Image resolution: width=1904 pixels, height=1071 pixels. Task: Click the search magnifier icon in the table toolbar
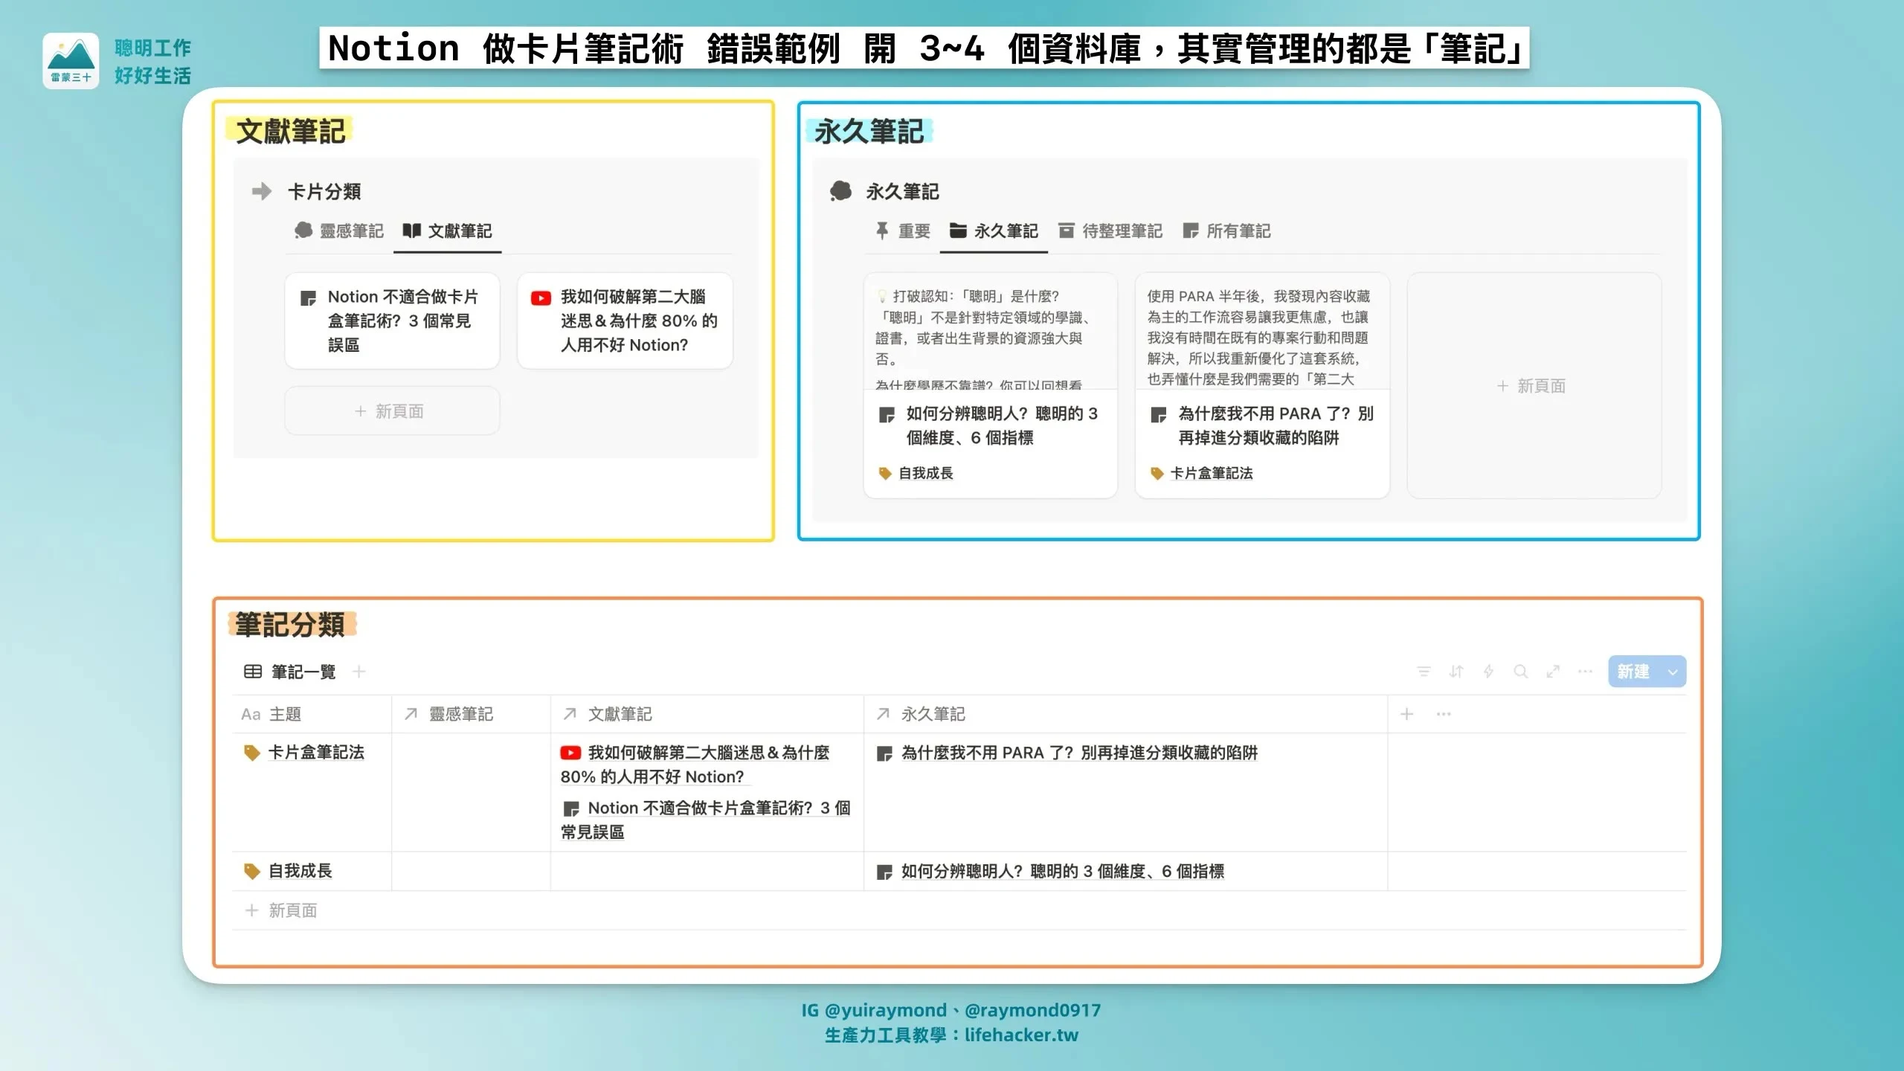1521,672
